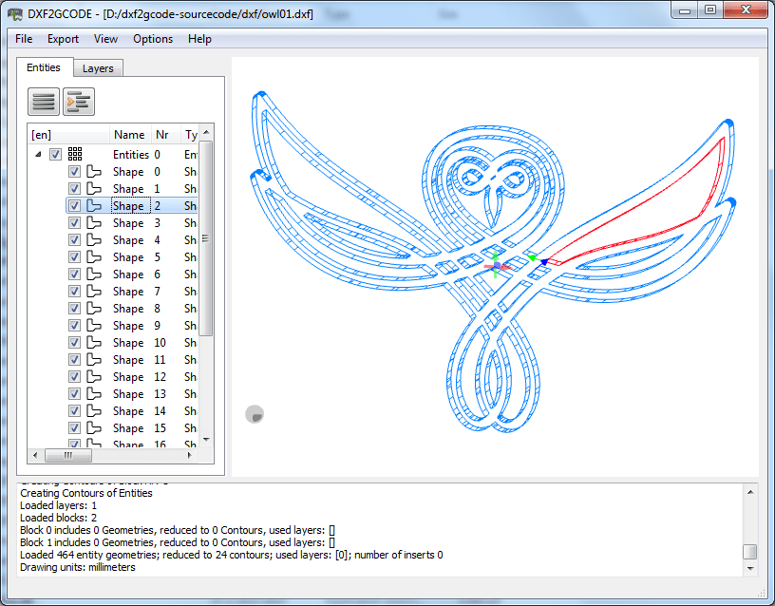Click the shape icon beside Shape 5
This screenshot has width=775, height=606.
coord(96,256)
